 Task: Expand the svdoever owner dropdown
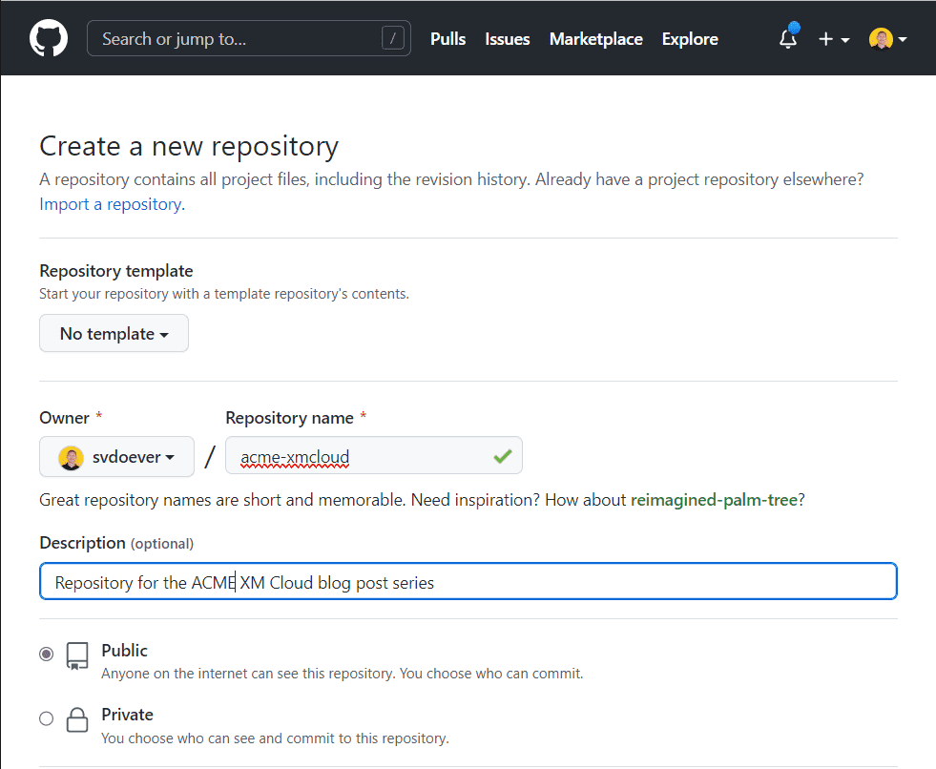click(x=116, y=457)
